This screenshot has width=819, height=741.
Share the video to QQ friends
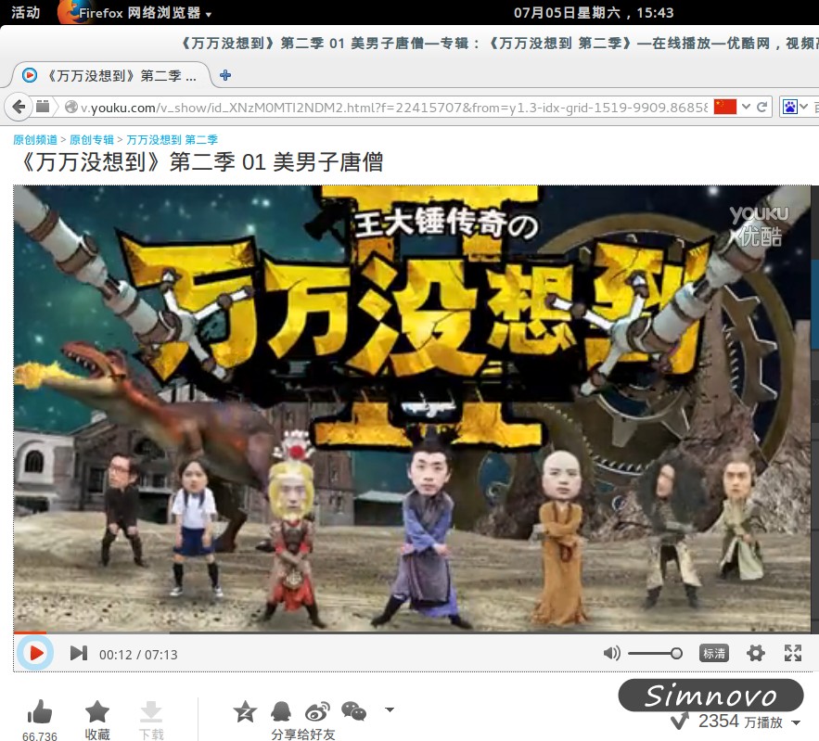(x=280, y=709)
